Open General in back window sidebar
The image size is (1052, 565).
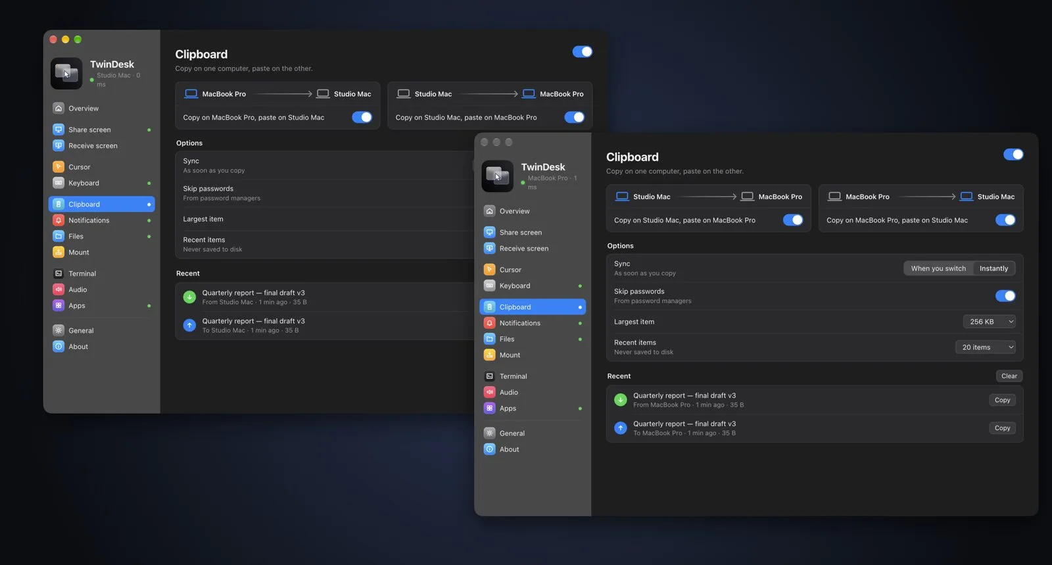101,331
